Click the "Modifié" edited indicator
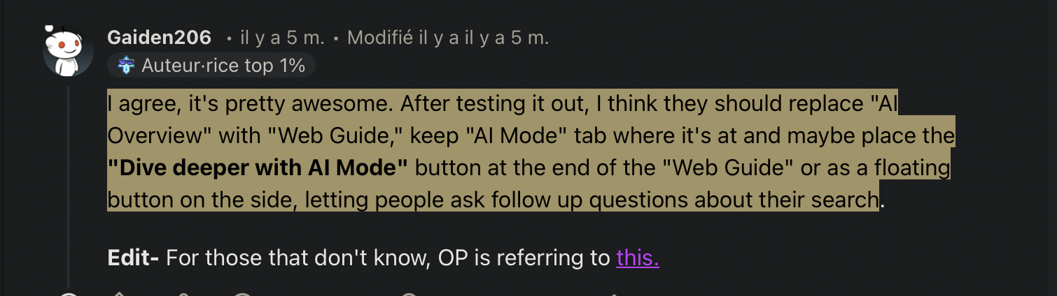 (x=379, y=38)
